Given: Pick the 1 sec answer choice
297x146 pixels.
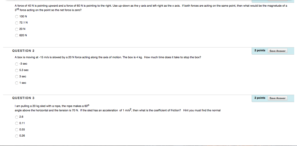Looking at the screenshot, I should pyautogui.click(x=17, y=83).
